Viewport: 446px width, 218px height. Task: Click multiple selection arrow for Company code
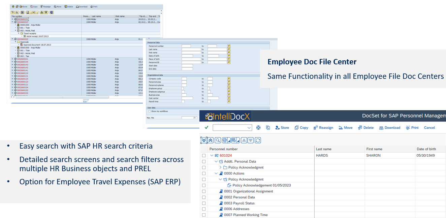pyautogui.click(x=229, y=79)
